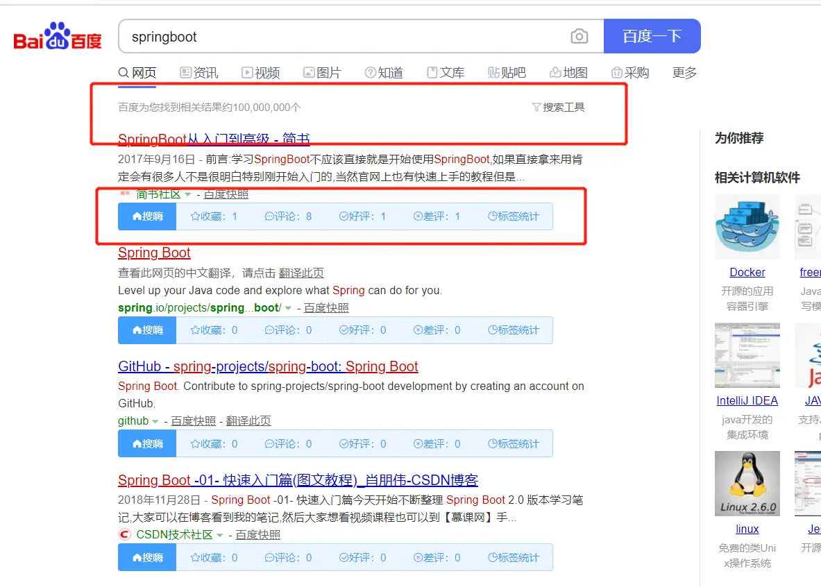Click 搜嗨 button under the github result

click(147, 443)
